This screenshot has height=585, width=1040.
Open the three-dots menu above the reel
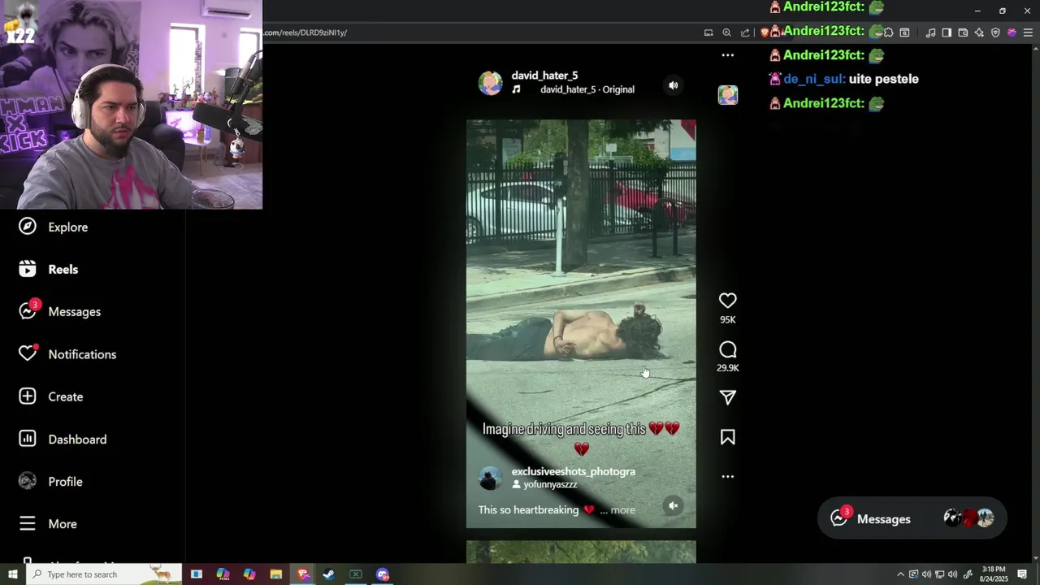pos(727,55)
